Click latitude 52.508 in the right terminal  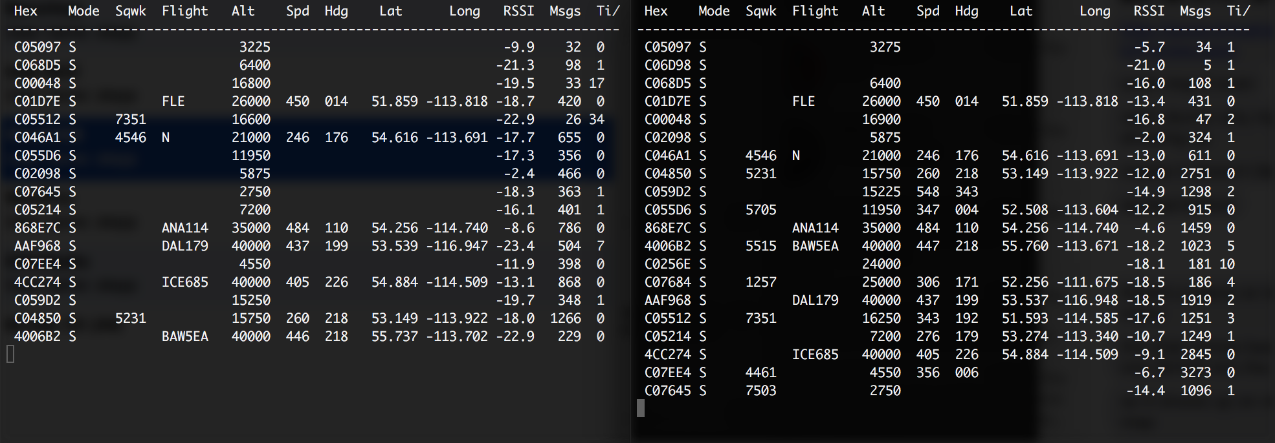pyautogui.click(x=1025, y=210)
